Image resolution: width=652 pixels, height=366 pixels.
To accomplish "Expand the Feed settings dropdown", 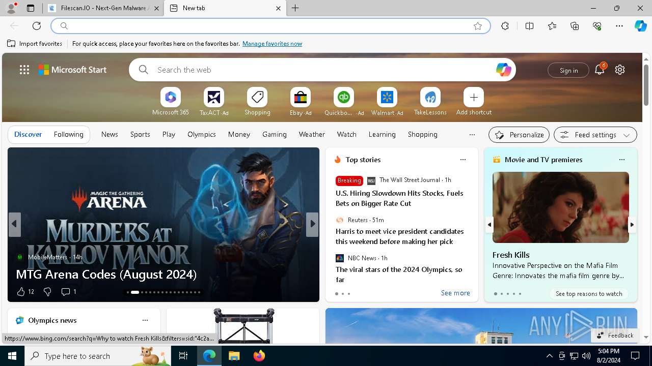I will click(595, 135).
